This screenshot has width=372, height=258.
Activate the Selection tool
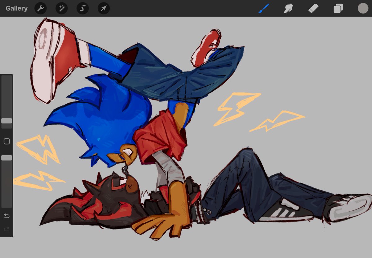(x=83, y=8)
